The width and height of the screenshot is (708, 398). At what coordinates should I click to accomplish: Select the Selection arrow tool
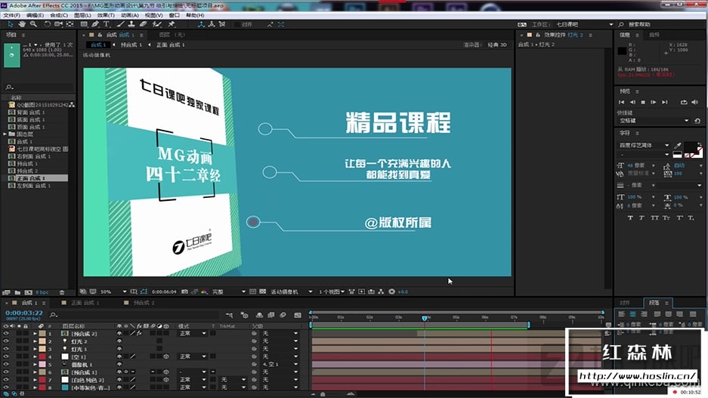(11, 24)
